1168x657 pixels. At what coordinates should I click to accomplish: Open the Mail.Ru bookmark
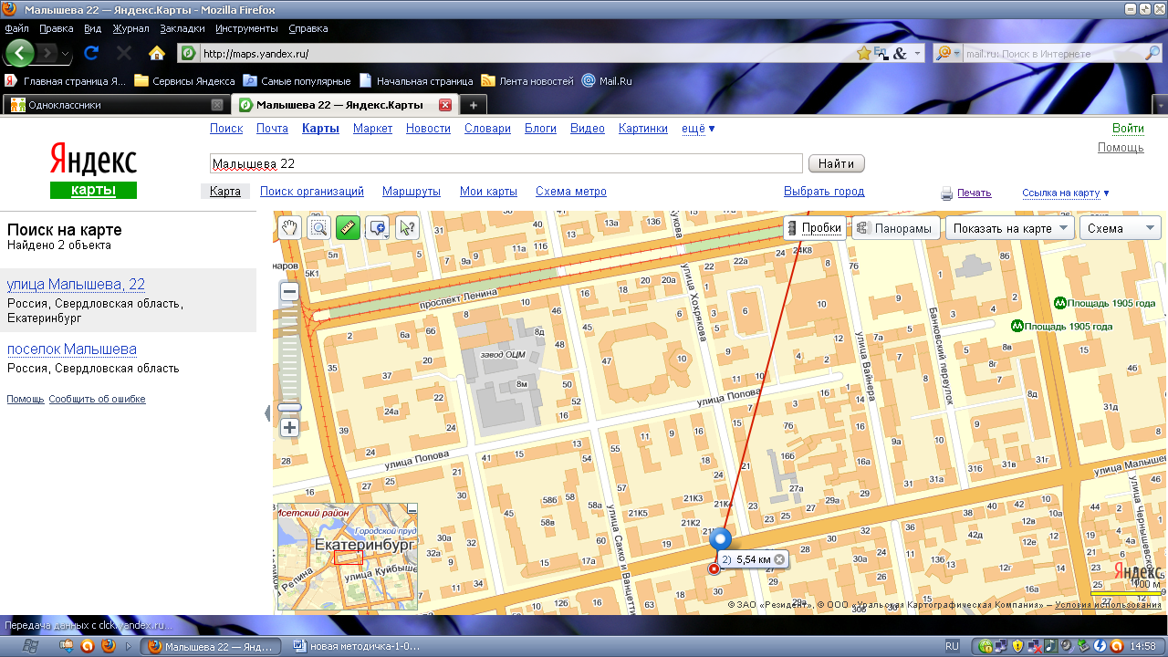(607, 80)
